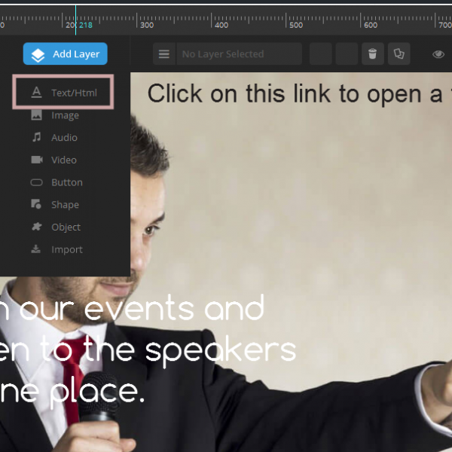452x452 pixels.
Task: Click the trash delete layer icon
Action: [x=371, y=54]
